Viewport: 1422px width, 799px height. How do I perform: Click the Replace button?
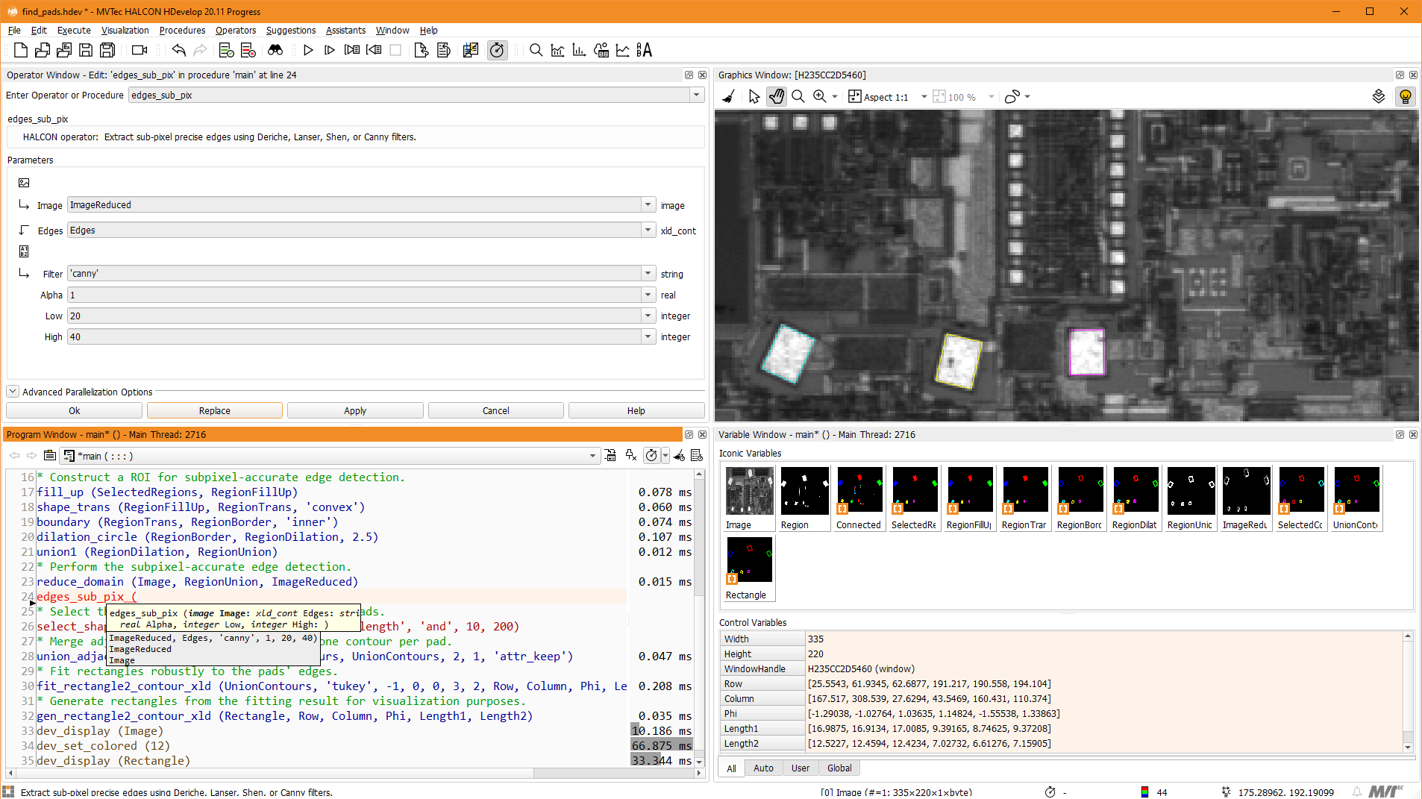coord(215,410)
